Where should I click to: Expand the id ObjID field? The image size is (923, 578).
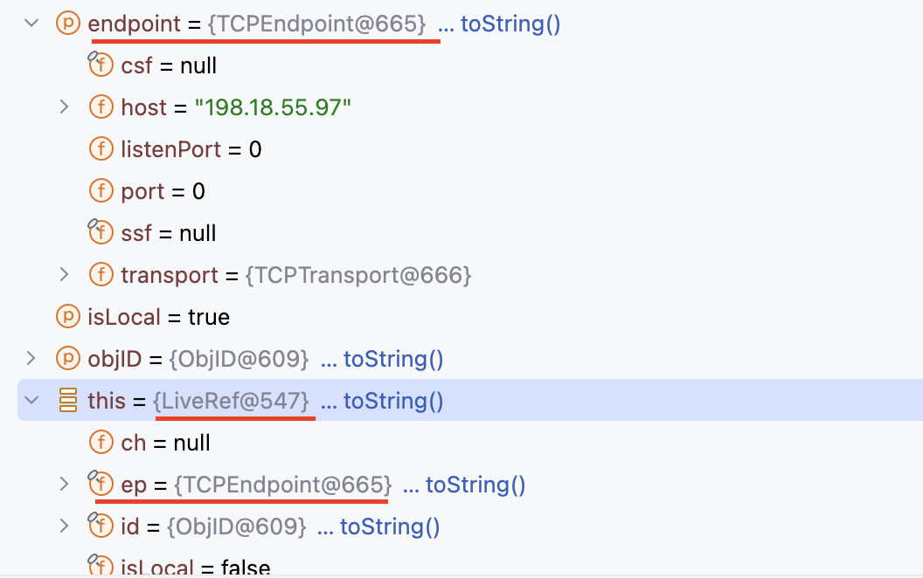(64, 526)
